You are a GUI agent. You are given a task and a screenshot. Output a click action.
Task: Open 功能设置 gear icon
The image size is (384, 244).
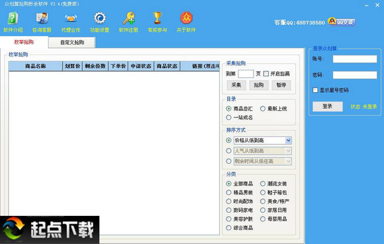[x=100, y=18]
